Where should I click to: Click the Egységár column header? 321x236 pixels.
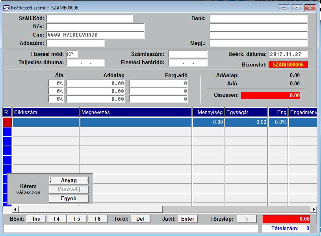246,112
